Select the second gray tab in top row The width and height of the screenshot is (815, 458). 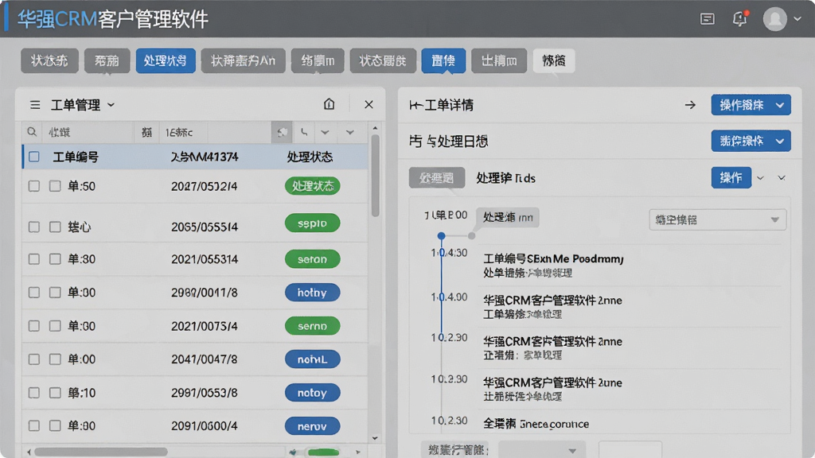[x=107, y=60]
